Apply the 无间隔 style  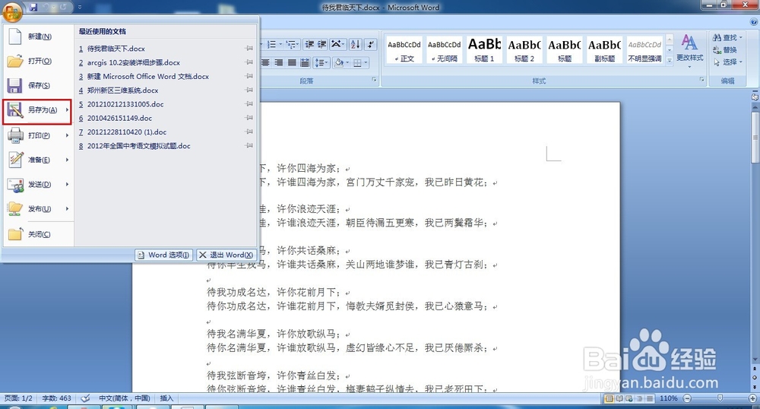pos(444,50)
